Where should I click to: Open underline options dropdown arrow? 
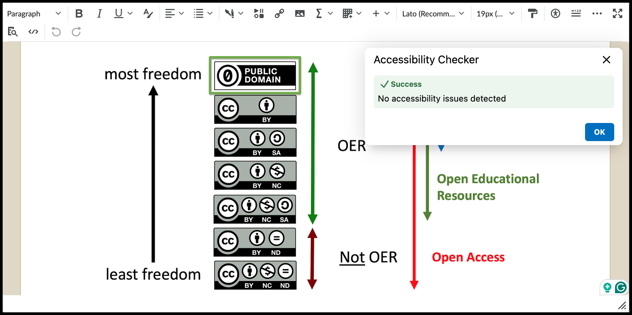(x=130, y=14)
